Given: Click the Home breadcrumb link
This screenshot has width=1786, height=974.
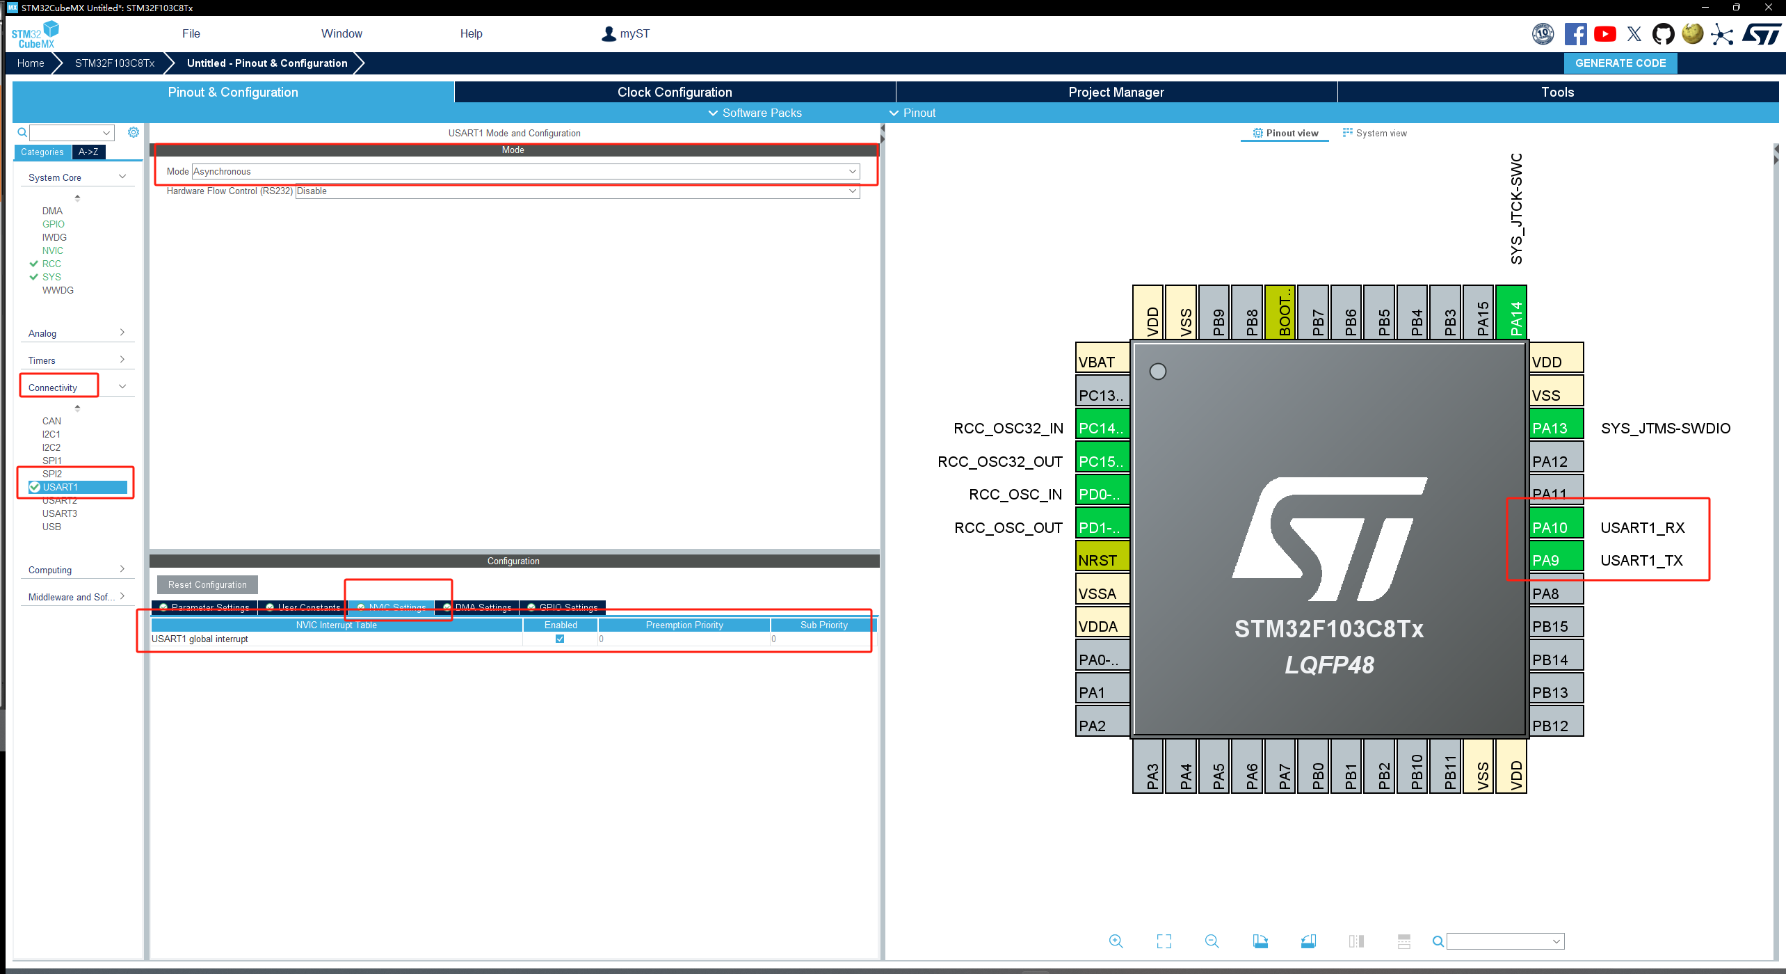Looking at the screenshot, I should coord(30,63).
